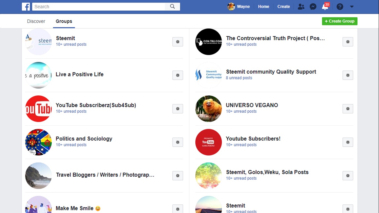The width and height of the screenshot is (379, 213).
Task: Open settings gear for Controversial Truth Project
Action: [x=348, y=42]
